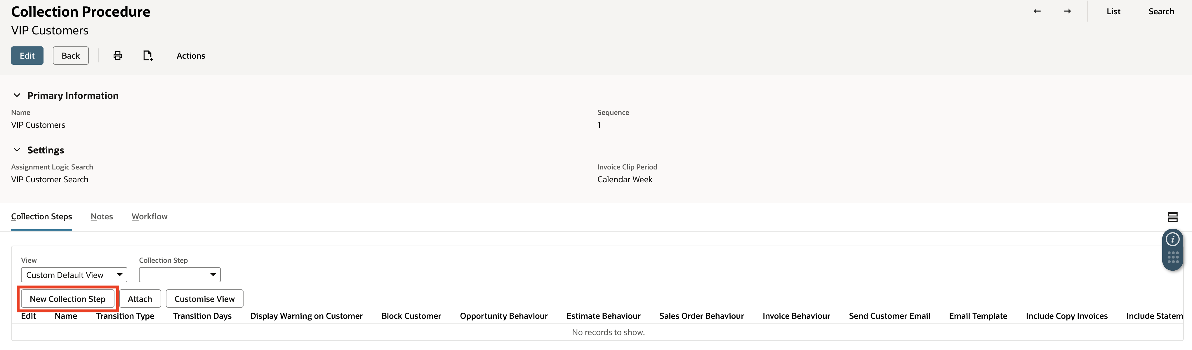Open Customise View
Screen dimensions: 1192x350
pos(204,298)
